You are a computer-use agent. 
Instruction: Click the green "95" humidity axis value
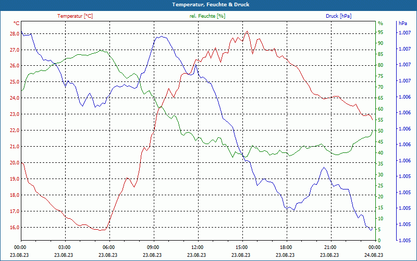[x=381, y=32]
